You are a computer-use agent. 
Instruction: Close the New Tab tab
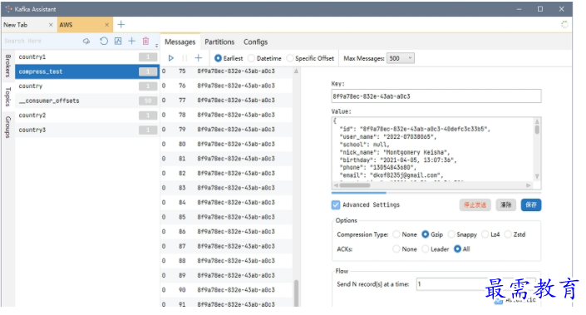point(51,25)
